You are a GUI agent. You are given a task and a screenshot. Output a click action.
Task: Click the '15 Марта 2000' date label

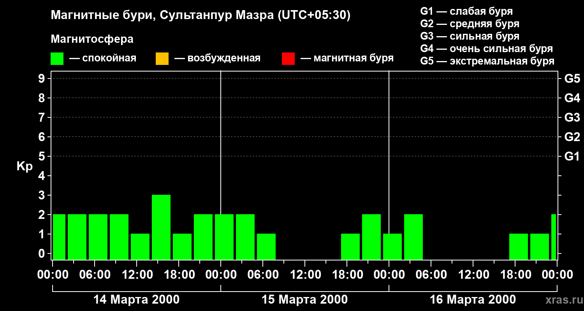point(304,300)
